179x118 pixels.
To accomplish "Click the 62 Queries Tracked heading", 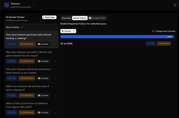I will 15,17.
